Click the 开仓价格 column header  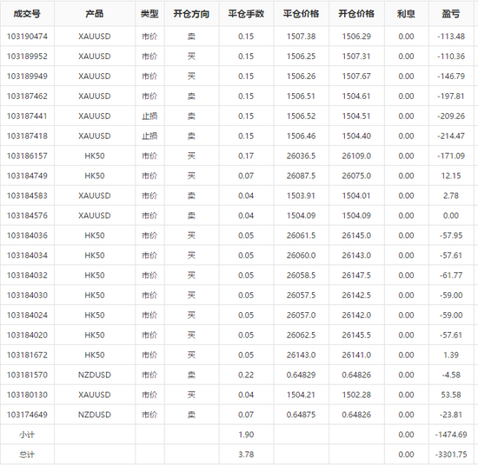tap(356, 14)
